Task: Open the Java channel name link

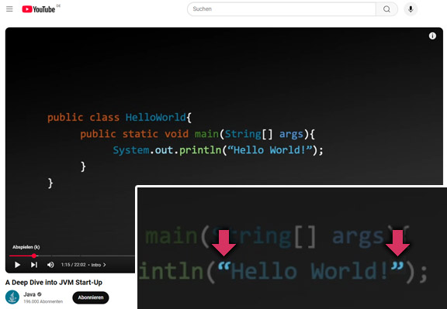Action: pyautogui.click(x=29, y=294)
